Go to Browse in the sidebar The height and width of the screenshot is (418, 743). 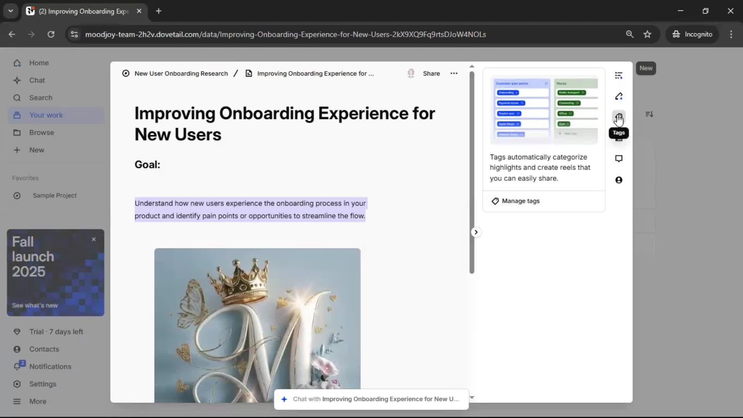pyautogui.click(x=41, y=133)
